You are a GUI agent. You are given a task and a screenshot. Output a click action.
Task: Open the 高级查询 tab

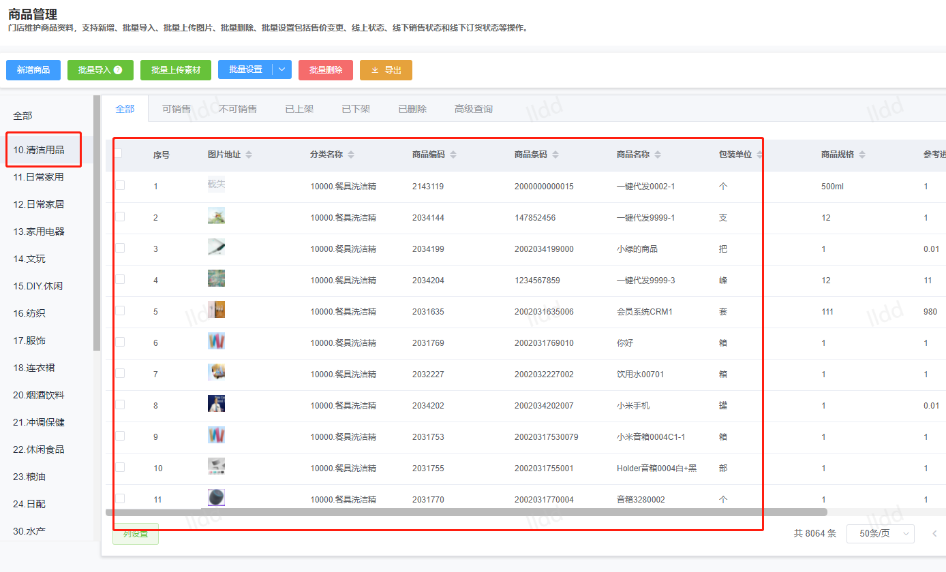473,109
